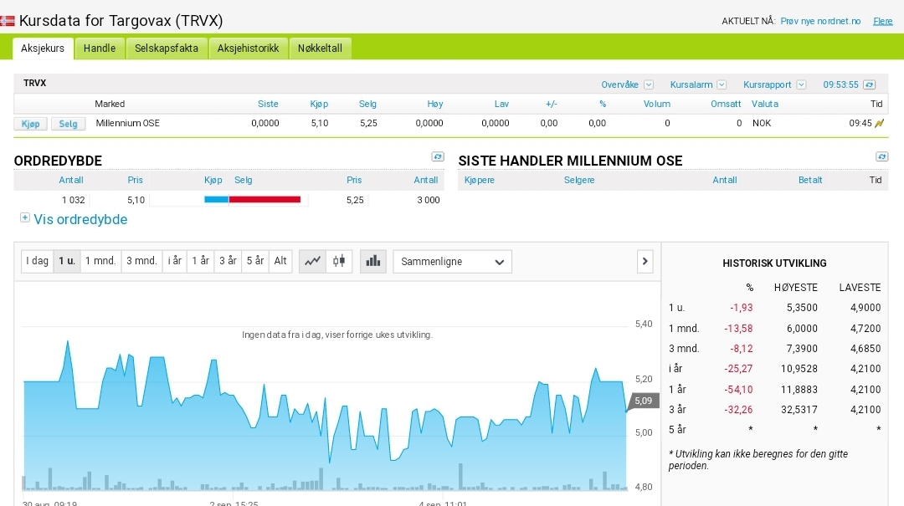Select the 1 år chart period
904x506 pixels.
tap(201, 261)
